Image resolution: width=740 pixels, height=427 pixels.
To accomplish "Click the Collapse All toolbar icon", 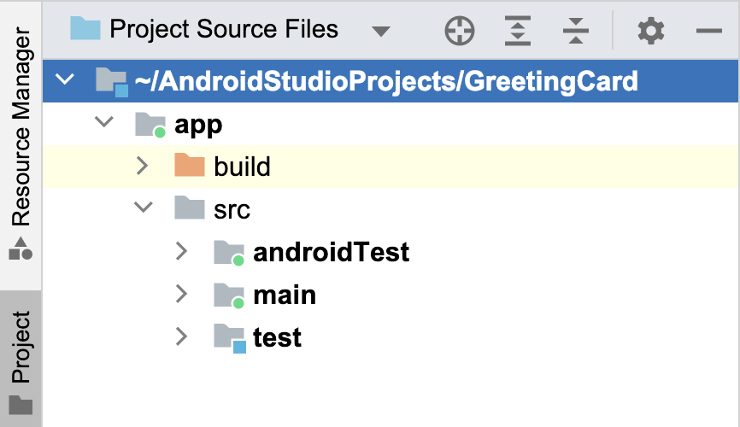I will (x=577, y=32).
